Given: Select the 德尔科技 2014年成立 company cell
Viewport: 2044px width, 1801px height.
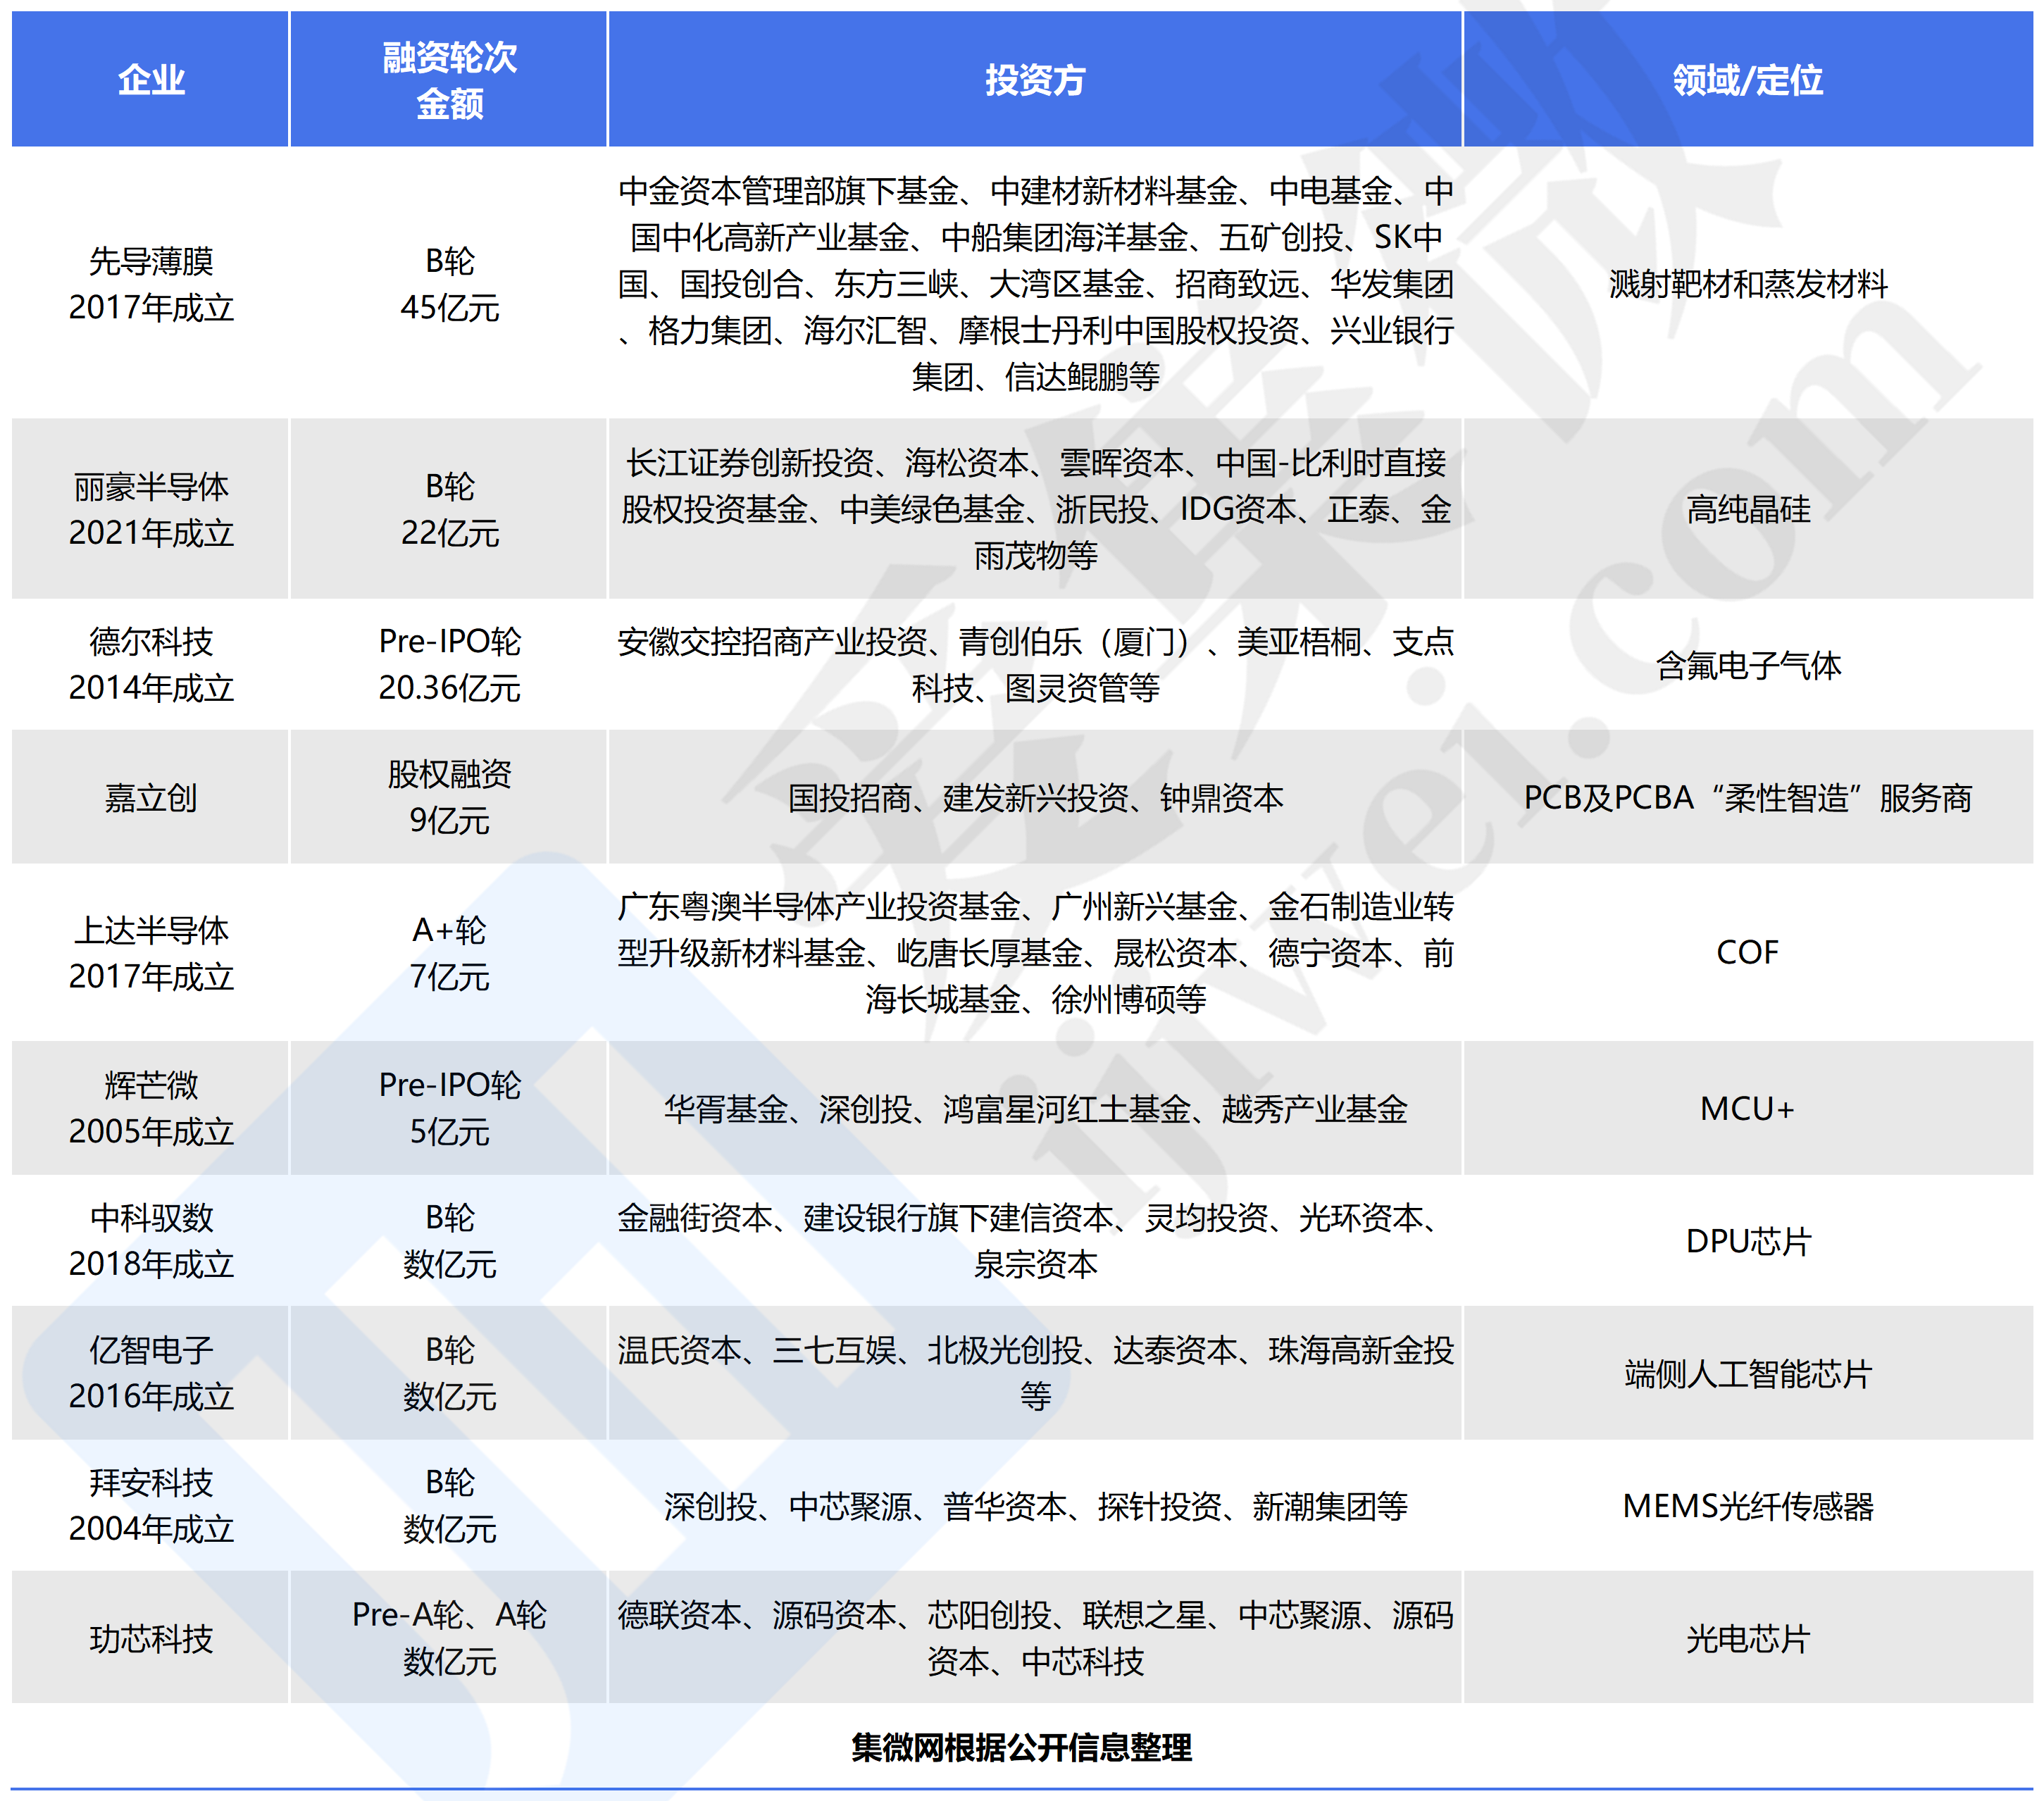Looking at the screenshot, I should [150, 664].
